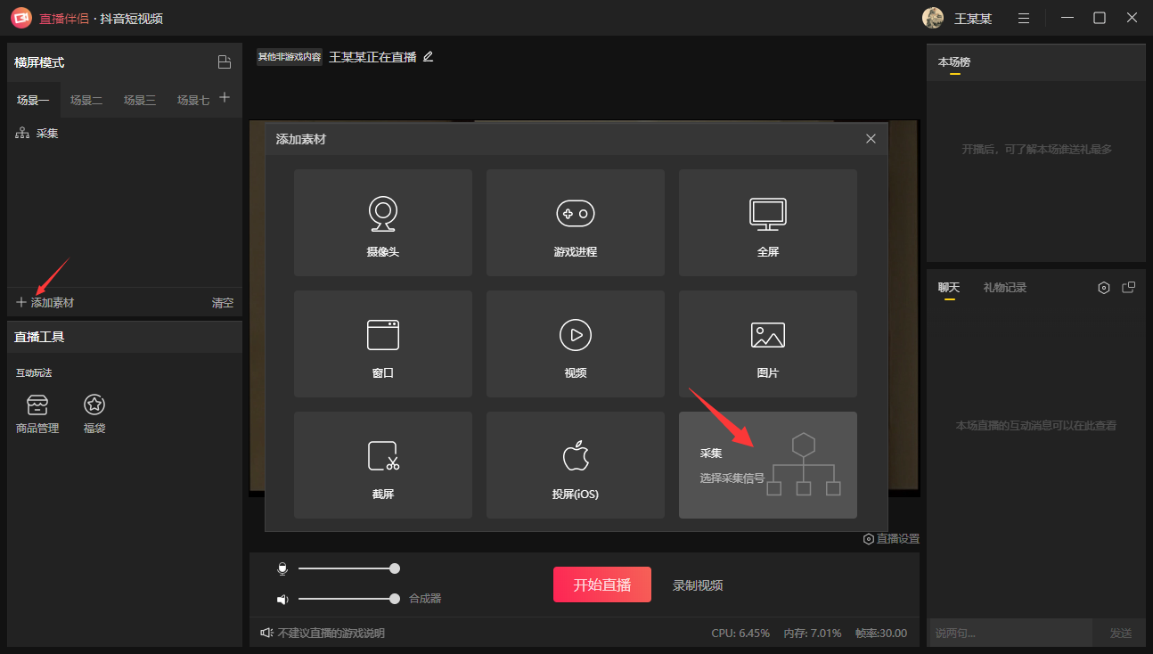Image resolution: width=1153 pixels, height=654 pixels.
Task: Select the 视频 video source
Action: click(576, 344)
